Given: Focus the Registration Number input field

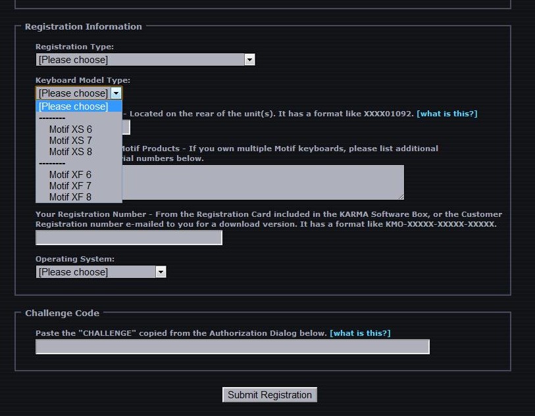Looking at the screenshot, I should pyautogui.click(x=129, y=237).
